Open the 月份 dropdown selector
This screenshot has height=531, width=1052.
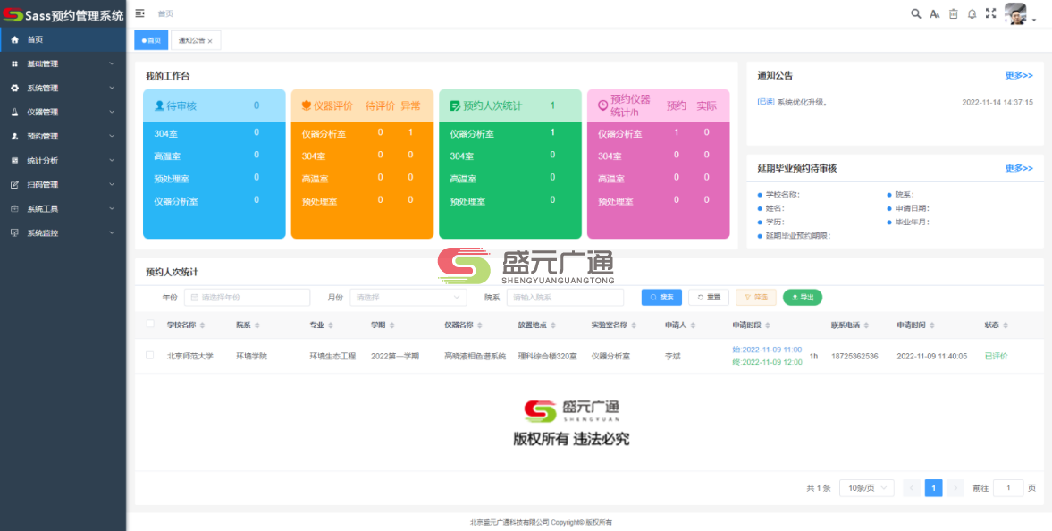click(408, 297)
